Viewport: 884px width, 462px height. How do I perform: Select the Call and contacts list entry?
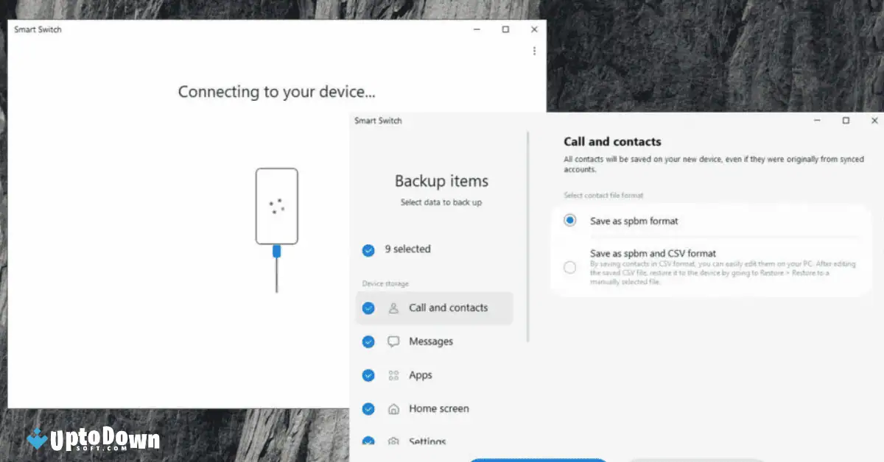(x=448, y=308)
